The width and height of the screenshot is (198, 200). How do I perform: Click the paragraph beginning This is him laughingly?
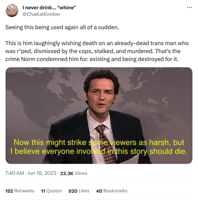(x=97, y=51)
